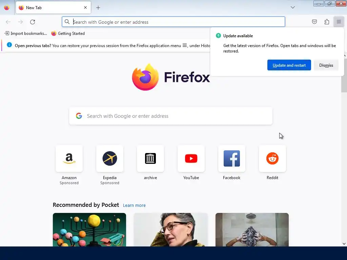Open a new tab with plus icon
Image resolution: width=347 pixels, height=260 pixels.
pos(98,8)
